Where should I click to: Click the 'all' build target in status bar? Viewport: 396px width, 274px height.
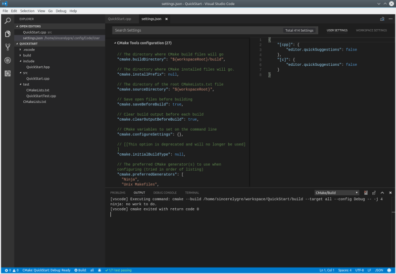92,270
